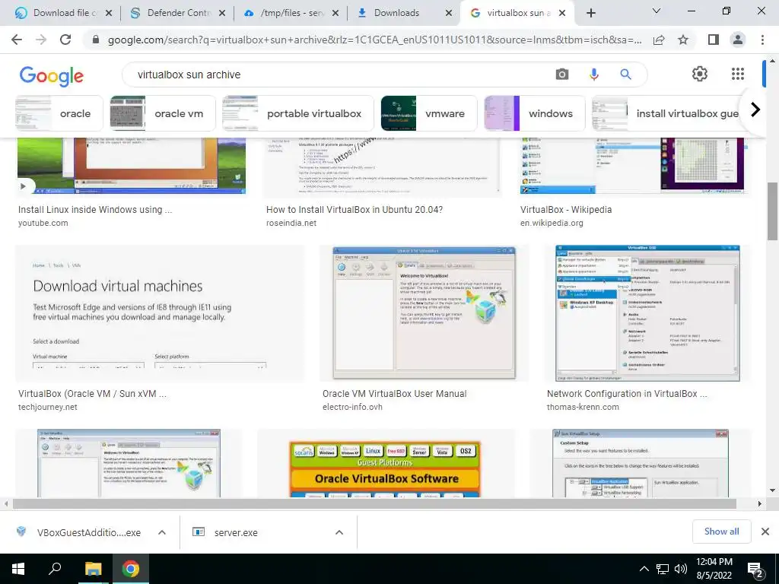This screenshot has width=779, height=584.
Task: Open the Sun VirtualBox welcome window thumbnail
Action: (129, 464)
